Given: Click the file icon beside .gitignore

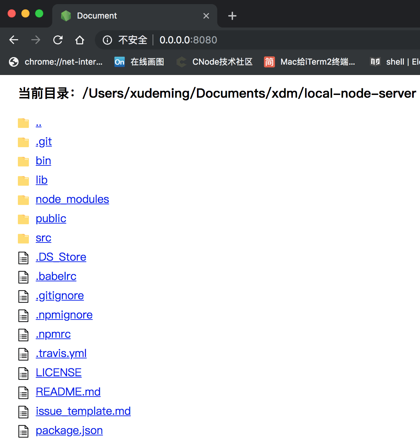Looking at the screenshot, I should coord(23,296).
